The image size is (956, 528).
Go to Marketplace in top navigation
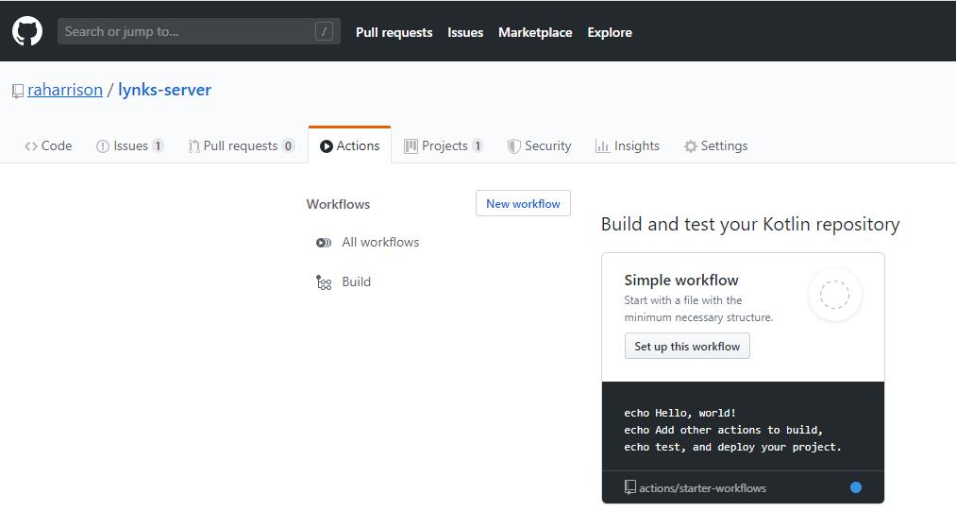point(535,32)
